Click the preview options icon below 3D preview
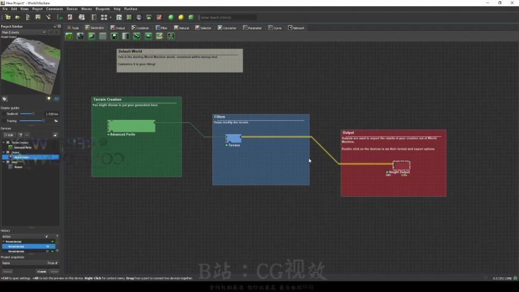 pos(5,99)
